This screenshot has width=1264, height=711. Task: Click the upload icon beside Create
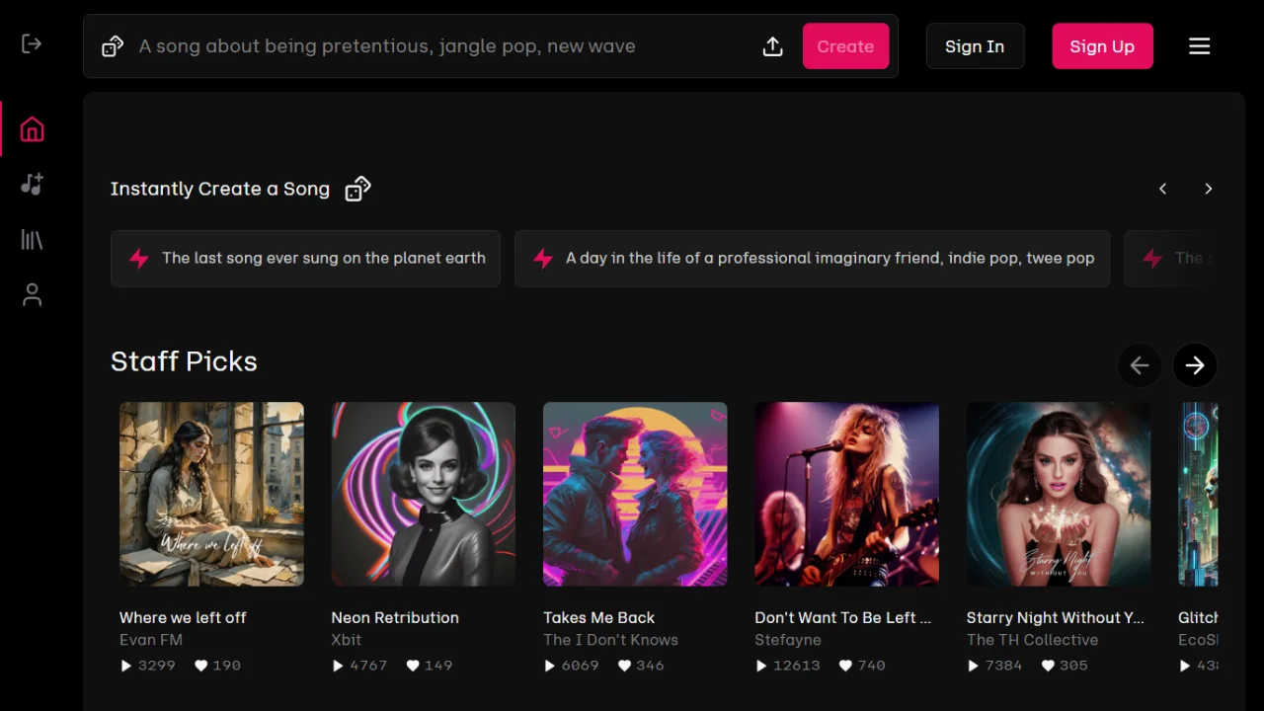773,46
